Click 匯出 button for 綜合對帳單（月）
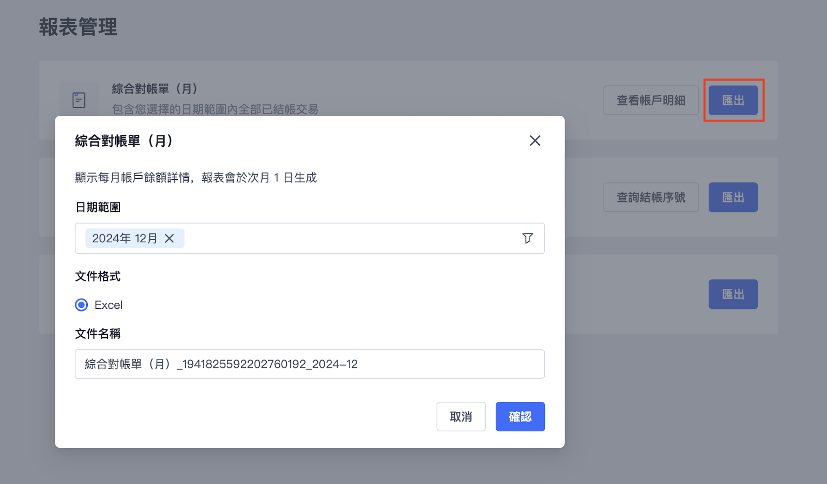The height and width of the screenshot is (484, 827). coord(733,100)
